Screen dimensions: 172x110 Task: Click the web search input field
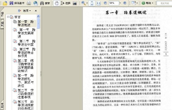pyautogui.click(x=164, y=3)
